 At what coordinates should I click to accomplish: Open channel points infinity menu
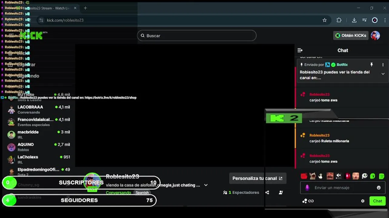point(308,201)
